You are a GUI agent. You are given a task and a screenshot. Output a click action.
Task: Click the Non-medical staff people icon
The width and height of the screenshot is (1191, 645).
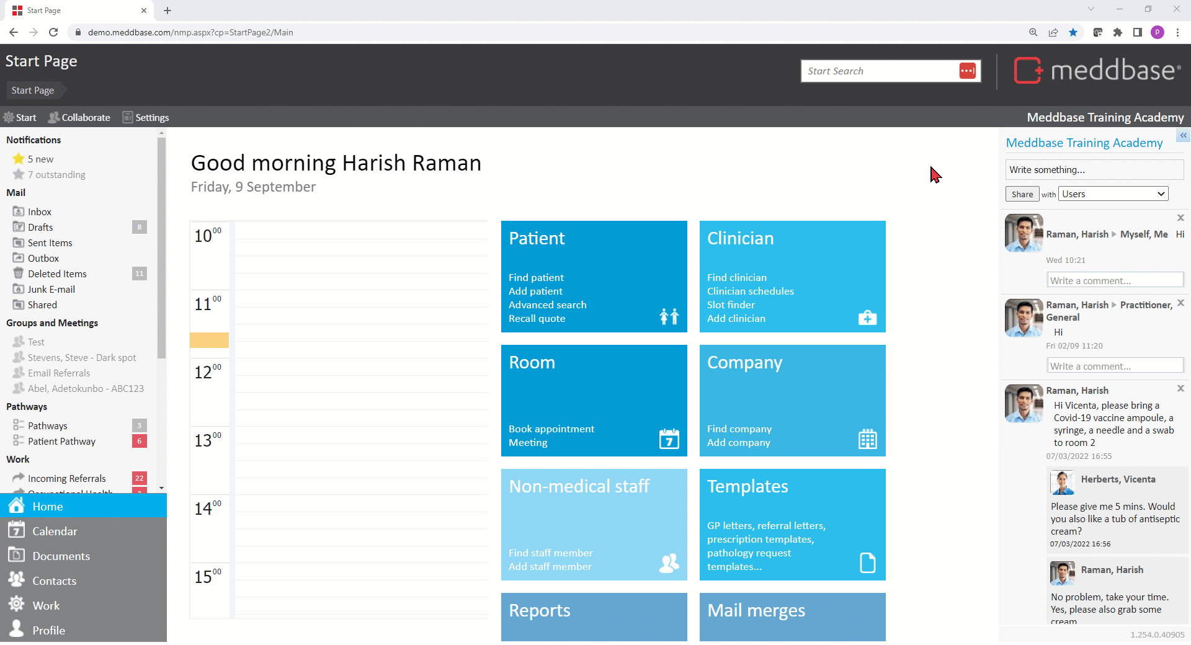tap(669, 563)
